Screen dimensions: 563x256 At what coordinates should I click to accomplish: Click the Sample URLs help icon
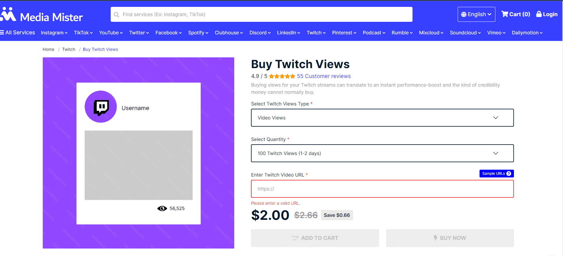[x=509, y=174]
